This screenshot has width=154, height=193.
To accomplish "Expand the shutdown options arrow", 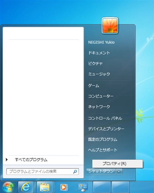I will pos(119,171).
